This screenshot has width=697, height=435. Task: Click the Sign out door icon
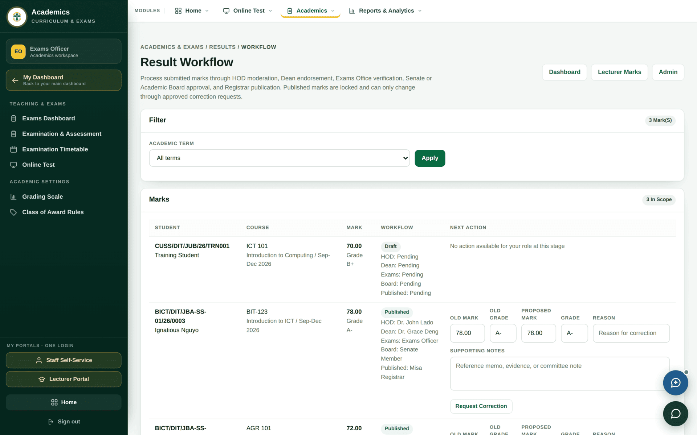coord(51,422)
